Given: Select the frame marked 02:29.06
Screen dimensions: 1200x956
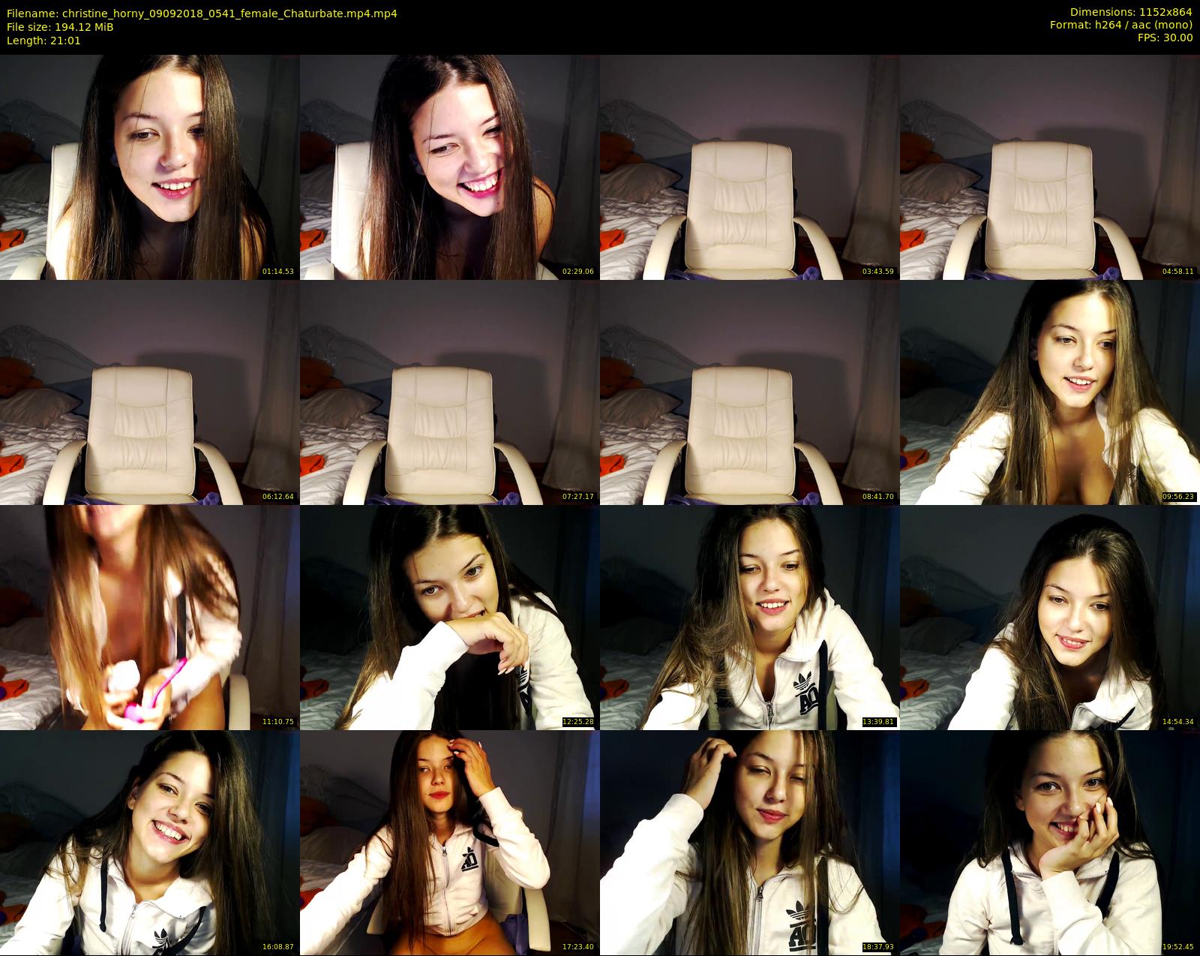Looking at the screenshot, I should 450,167.
